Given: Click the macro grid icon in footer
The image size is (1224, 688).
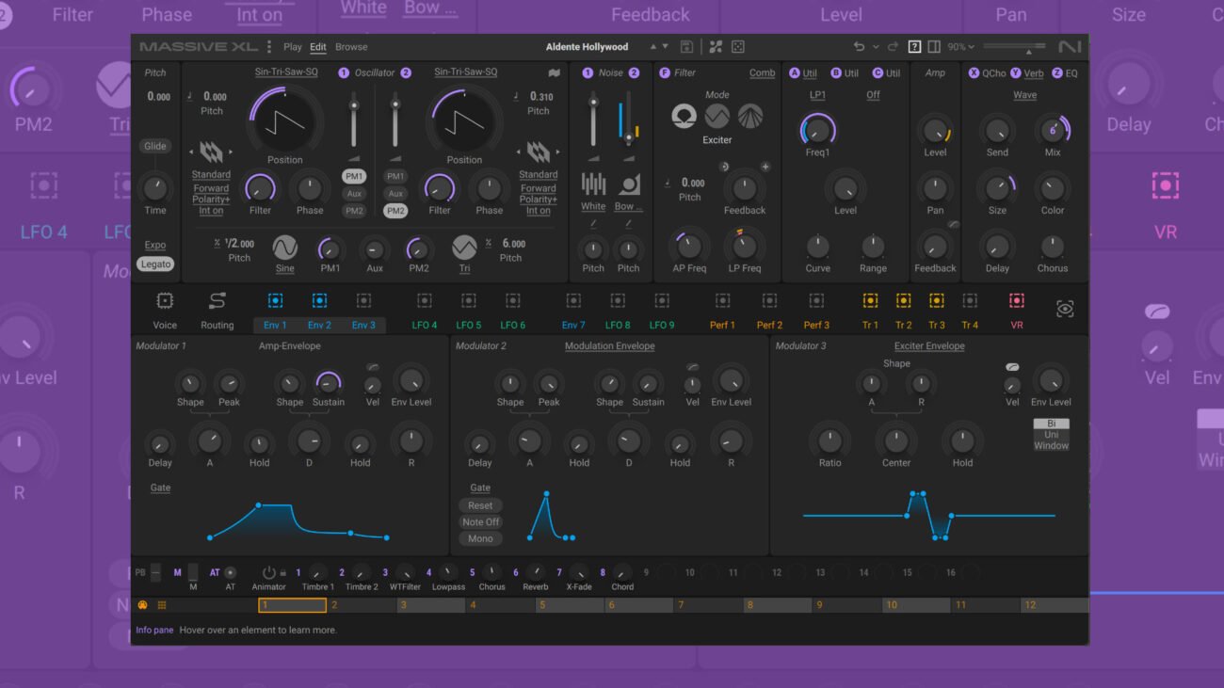Looking at the screenshot, I should pyautogui.click(x=162, y=605).
